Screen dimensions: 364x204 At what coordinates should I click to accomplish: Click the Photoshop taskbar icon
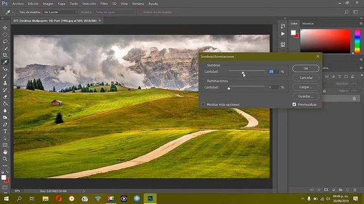tap(150, 199)
